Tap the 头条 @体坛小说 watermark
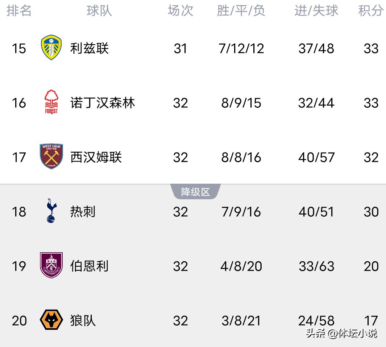 (341, 333)
